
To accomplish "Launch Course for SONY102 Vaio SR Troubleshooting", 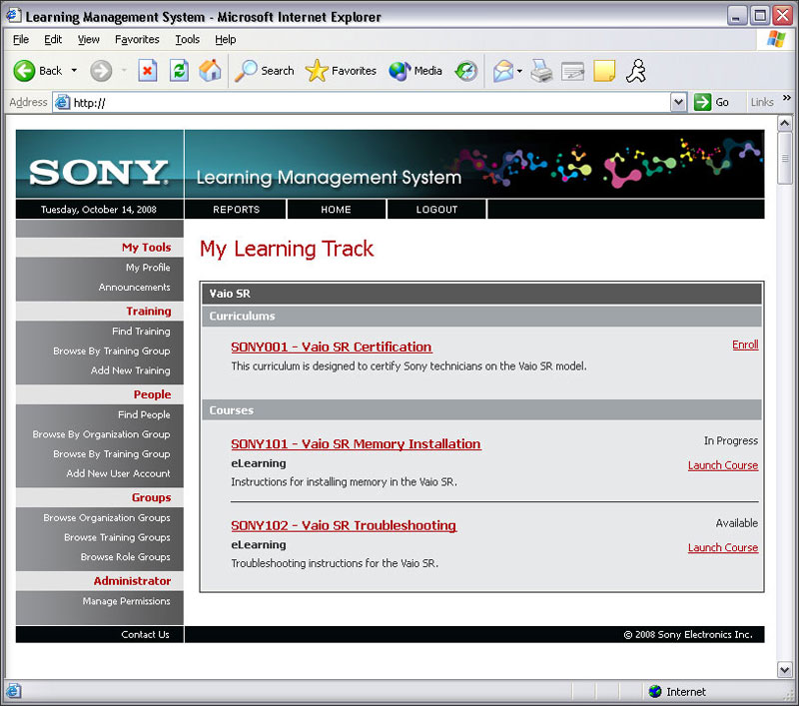I will 722,547.
